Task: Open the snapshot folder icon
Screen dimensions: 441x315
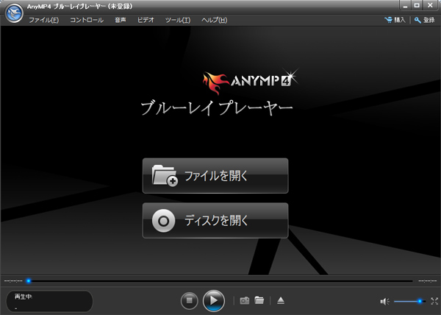Action: pos(259,300)
